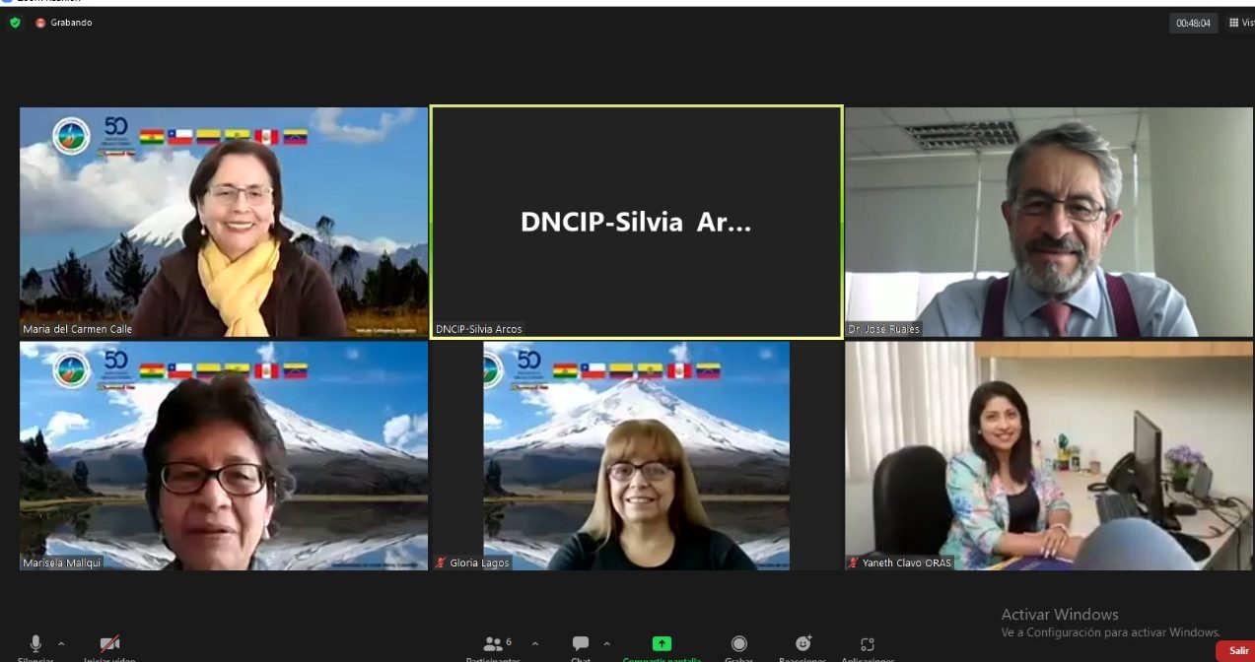1255x662 pixels.
Task: Open the Chat bubble icon
Action: click(581, 643)
